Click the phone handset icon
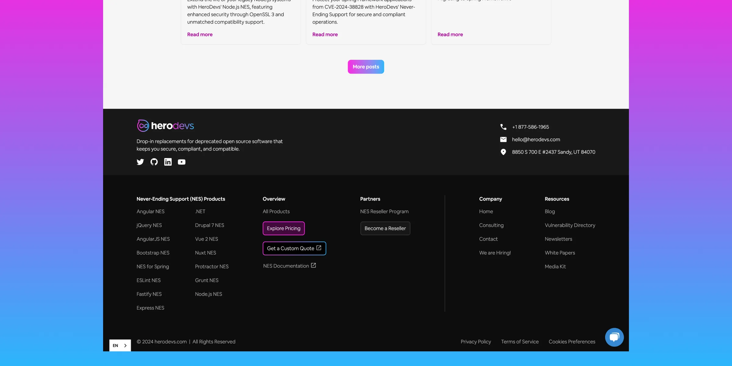This screenshot has width=732, height=366. 503,127
